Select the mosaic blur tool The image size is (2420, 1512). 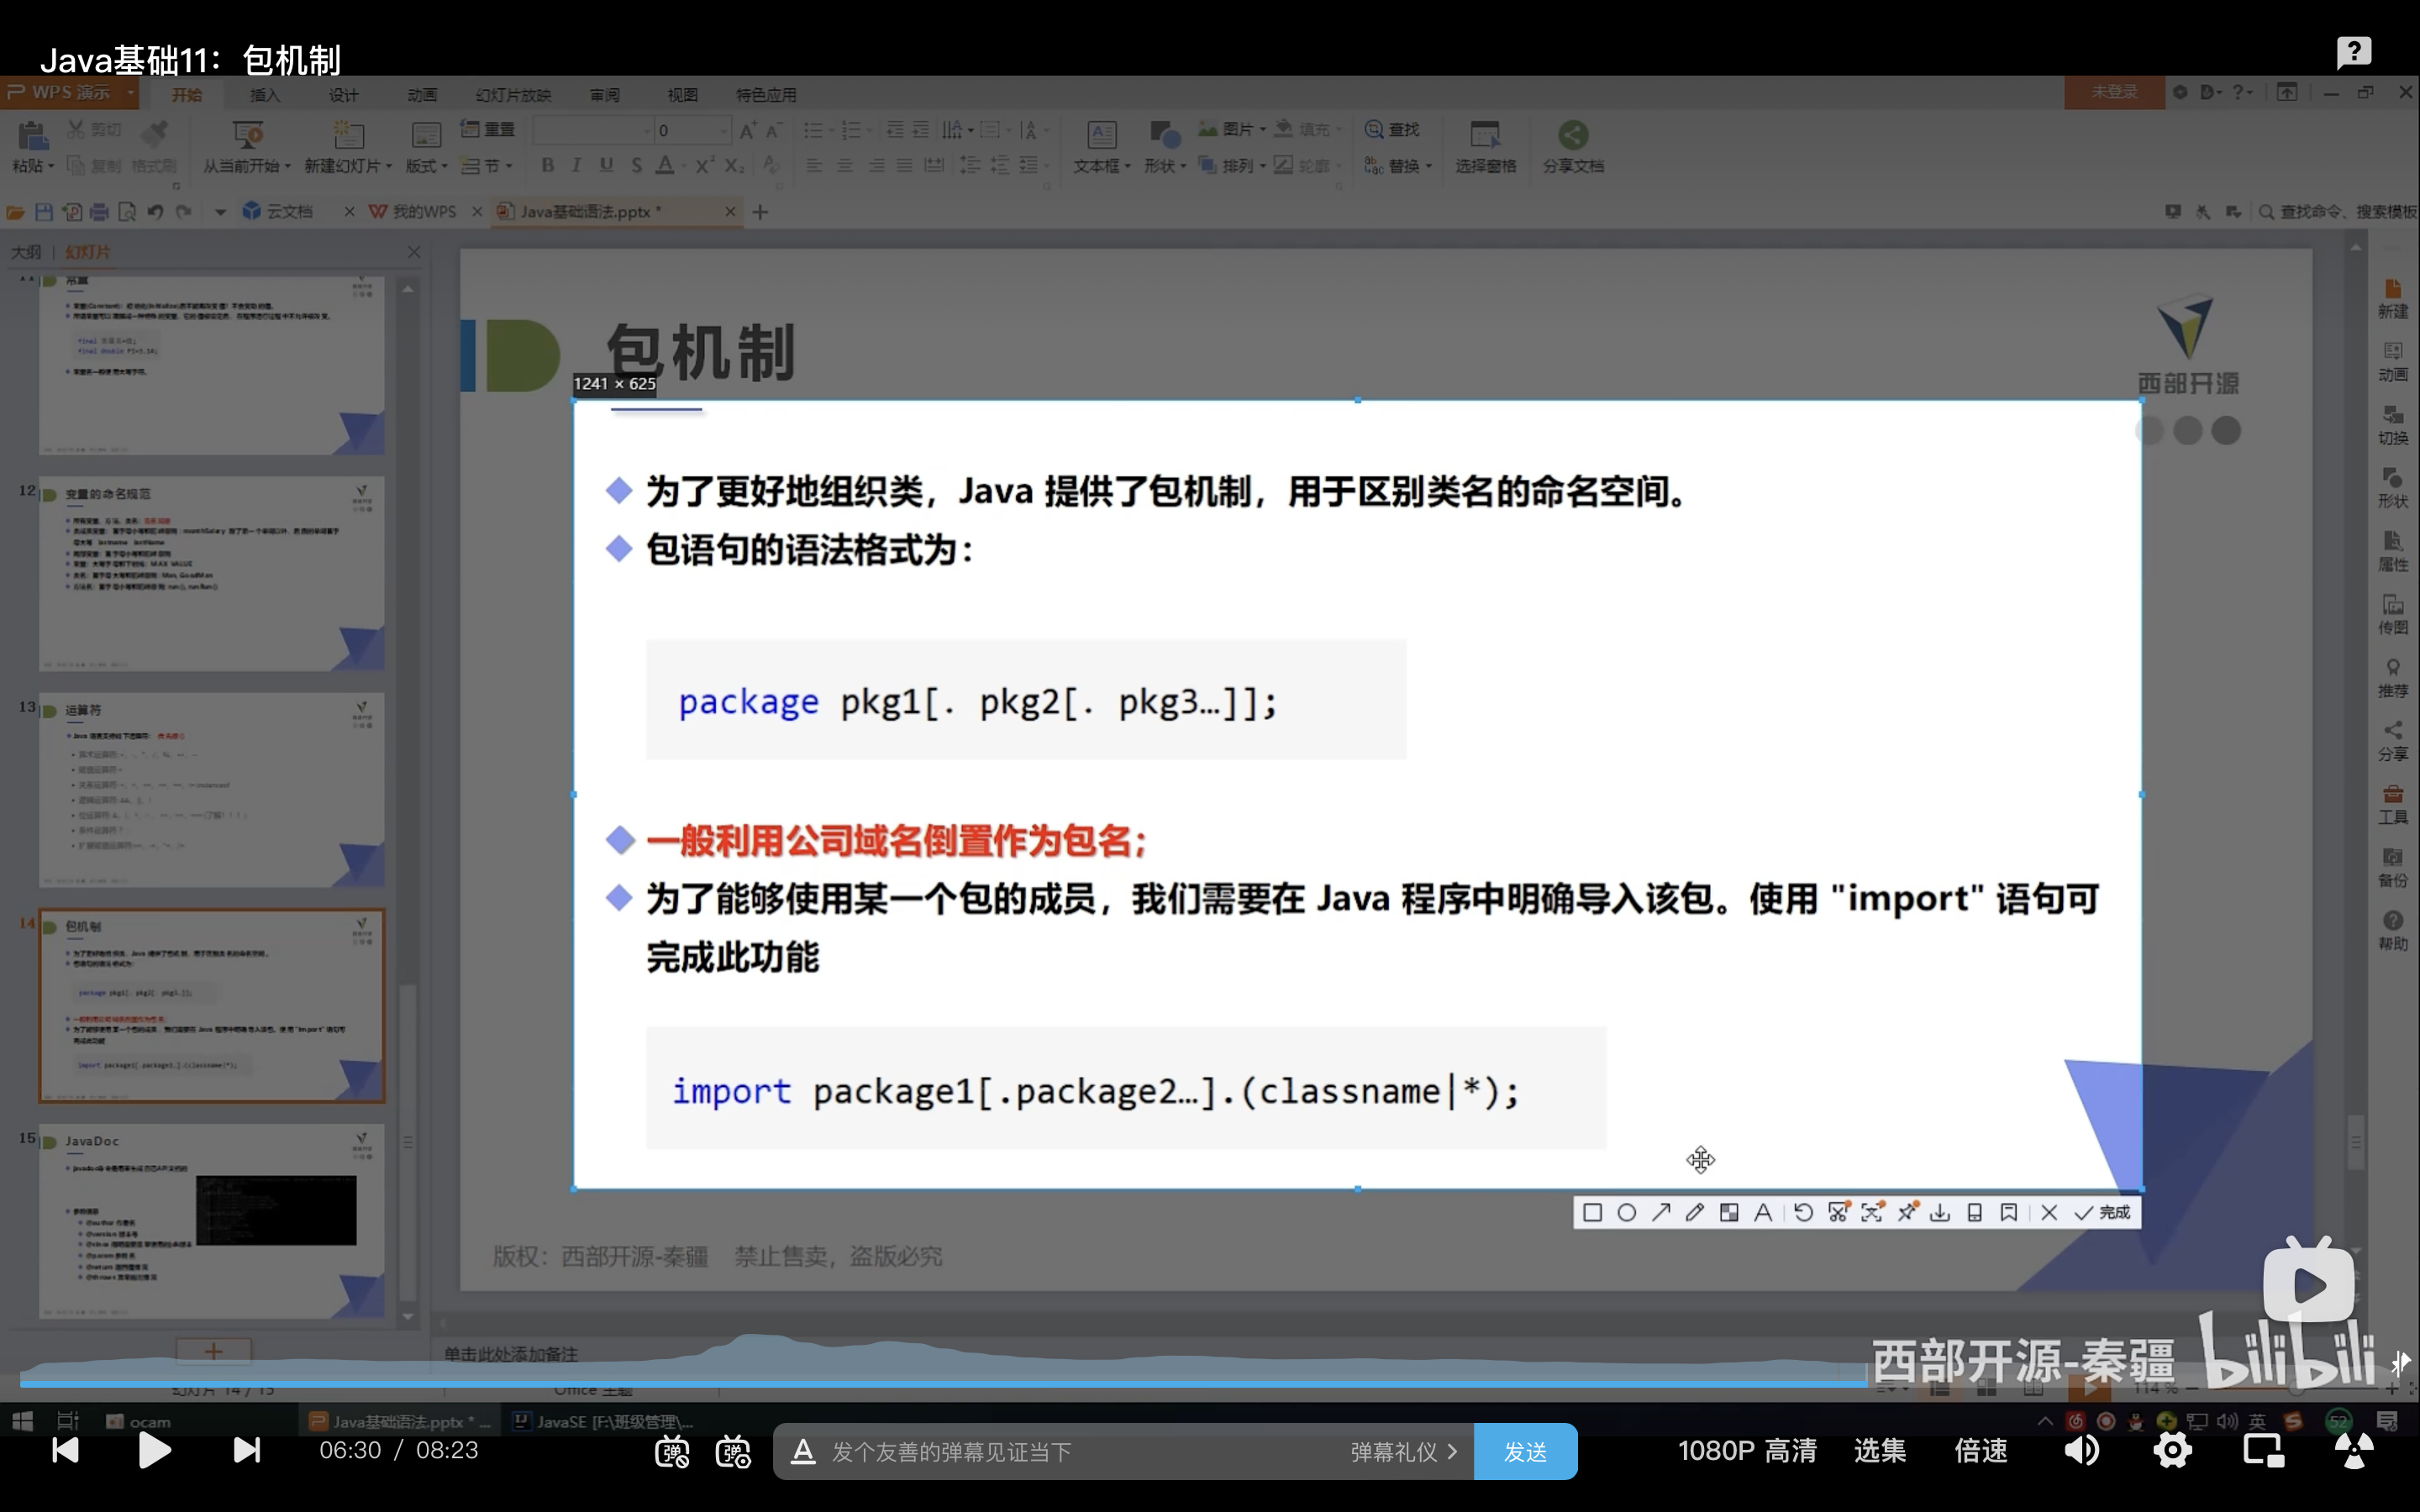(1728, 1212)
